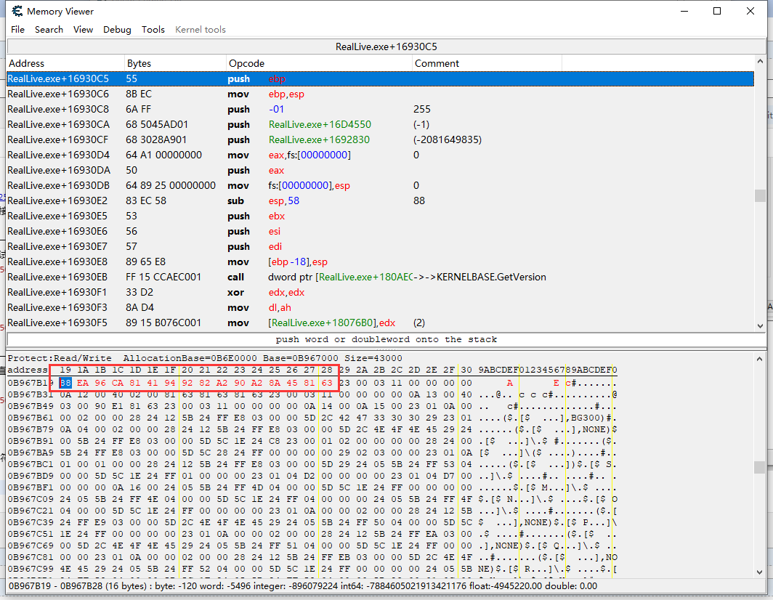
Task: Click the hex row address 0B967BA9
Action: pyautogui.click(x=31, y=453)
